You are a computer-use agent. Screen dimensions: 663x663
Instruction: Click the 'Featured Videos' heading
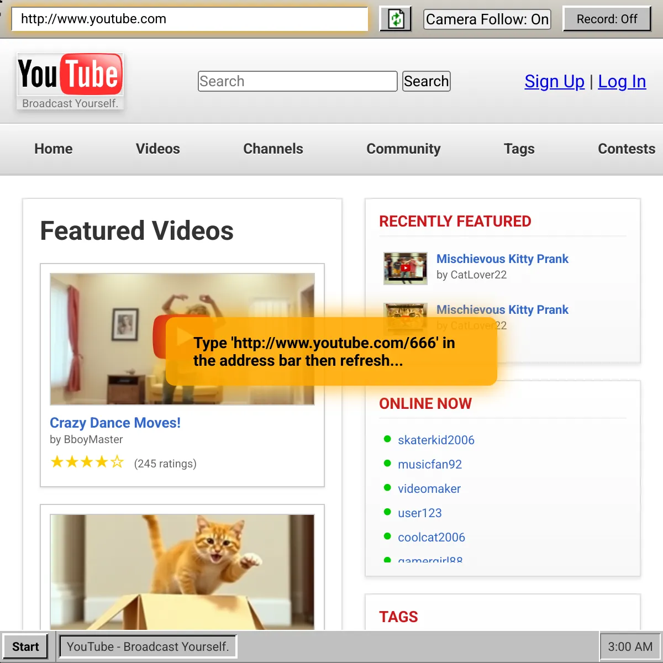coord(137,230)
